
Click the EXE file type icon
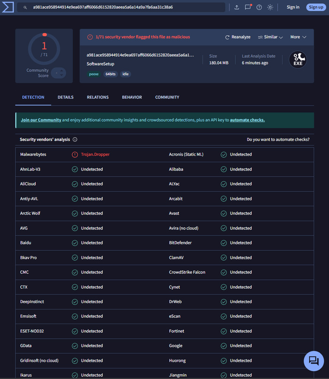pos(298,60)
